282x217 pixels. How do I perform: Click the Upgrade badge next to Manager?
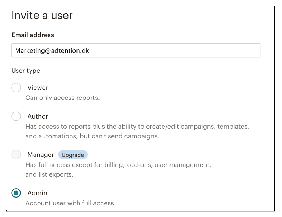73,155
